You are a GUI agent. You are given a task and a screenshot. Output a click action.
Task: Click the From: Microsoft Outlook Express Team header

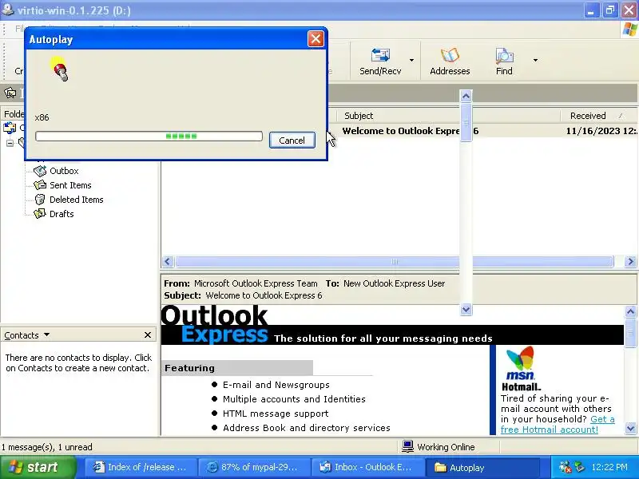(240, 283)
